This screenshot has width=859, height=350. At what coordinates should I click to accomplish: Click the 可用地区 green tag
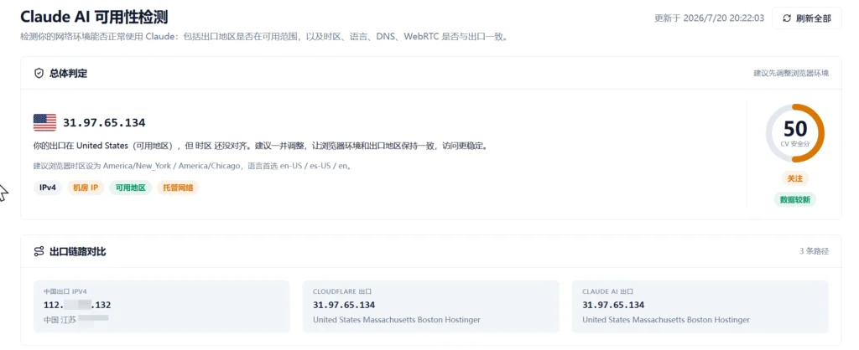[x=130, y=188]
